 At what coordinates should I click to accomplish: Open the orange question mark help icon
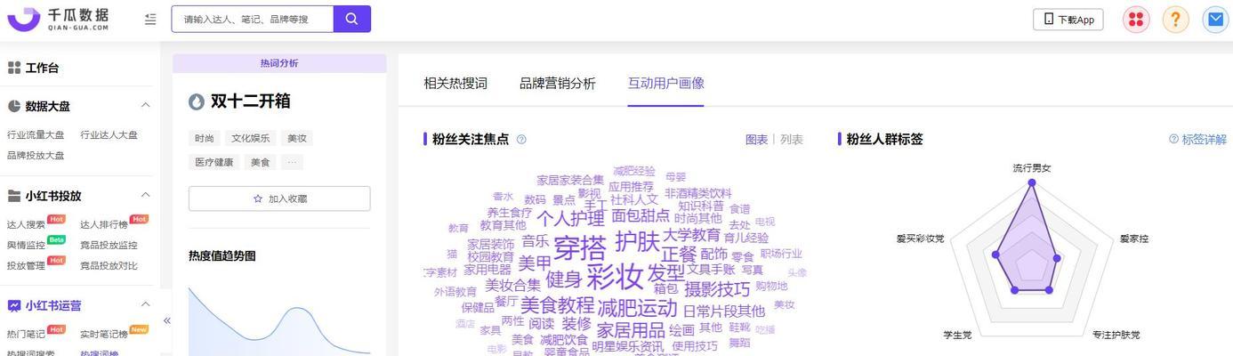[1176, 20]
